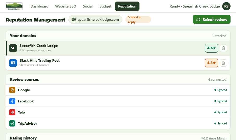Click the Rating history heading
This screenshot has width=236, height=140.
click(23, 138)
